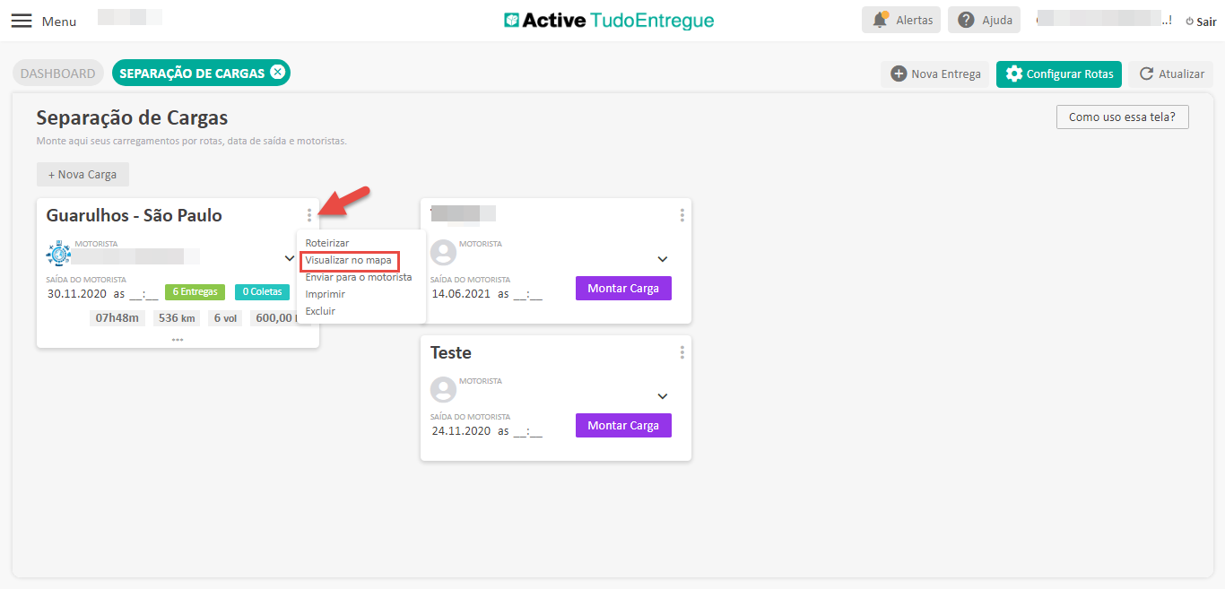Click Atualizar refresh button

coord(1170,74)
